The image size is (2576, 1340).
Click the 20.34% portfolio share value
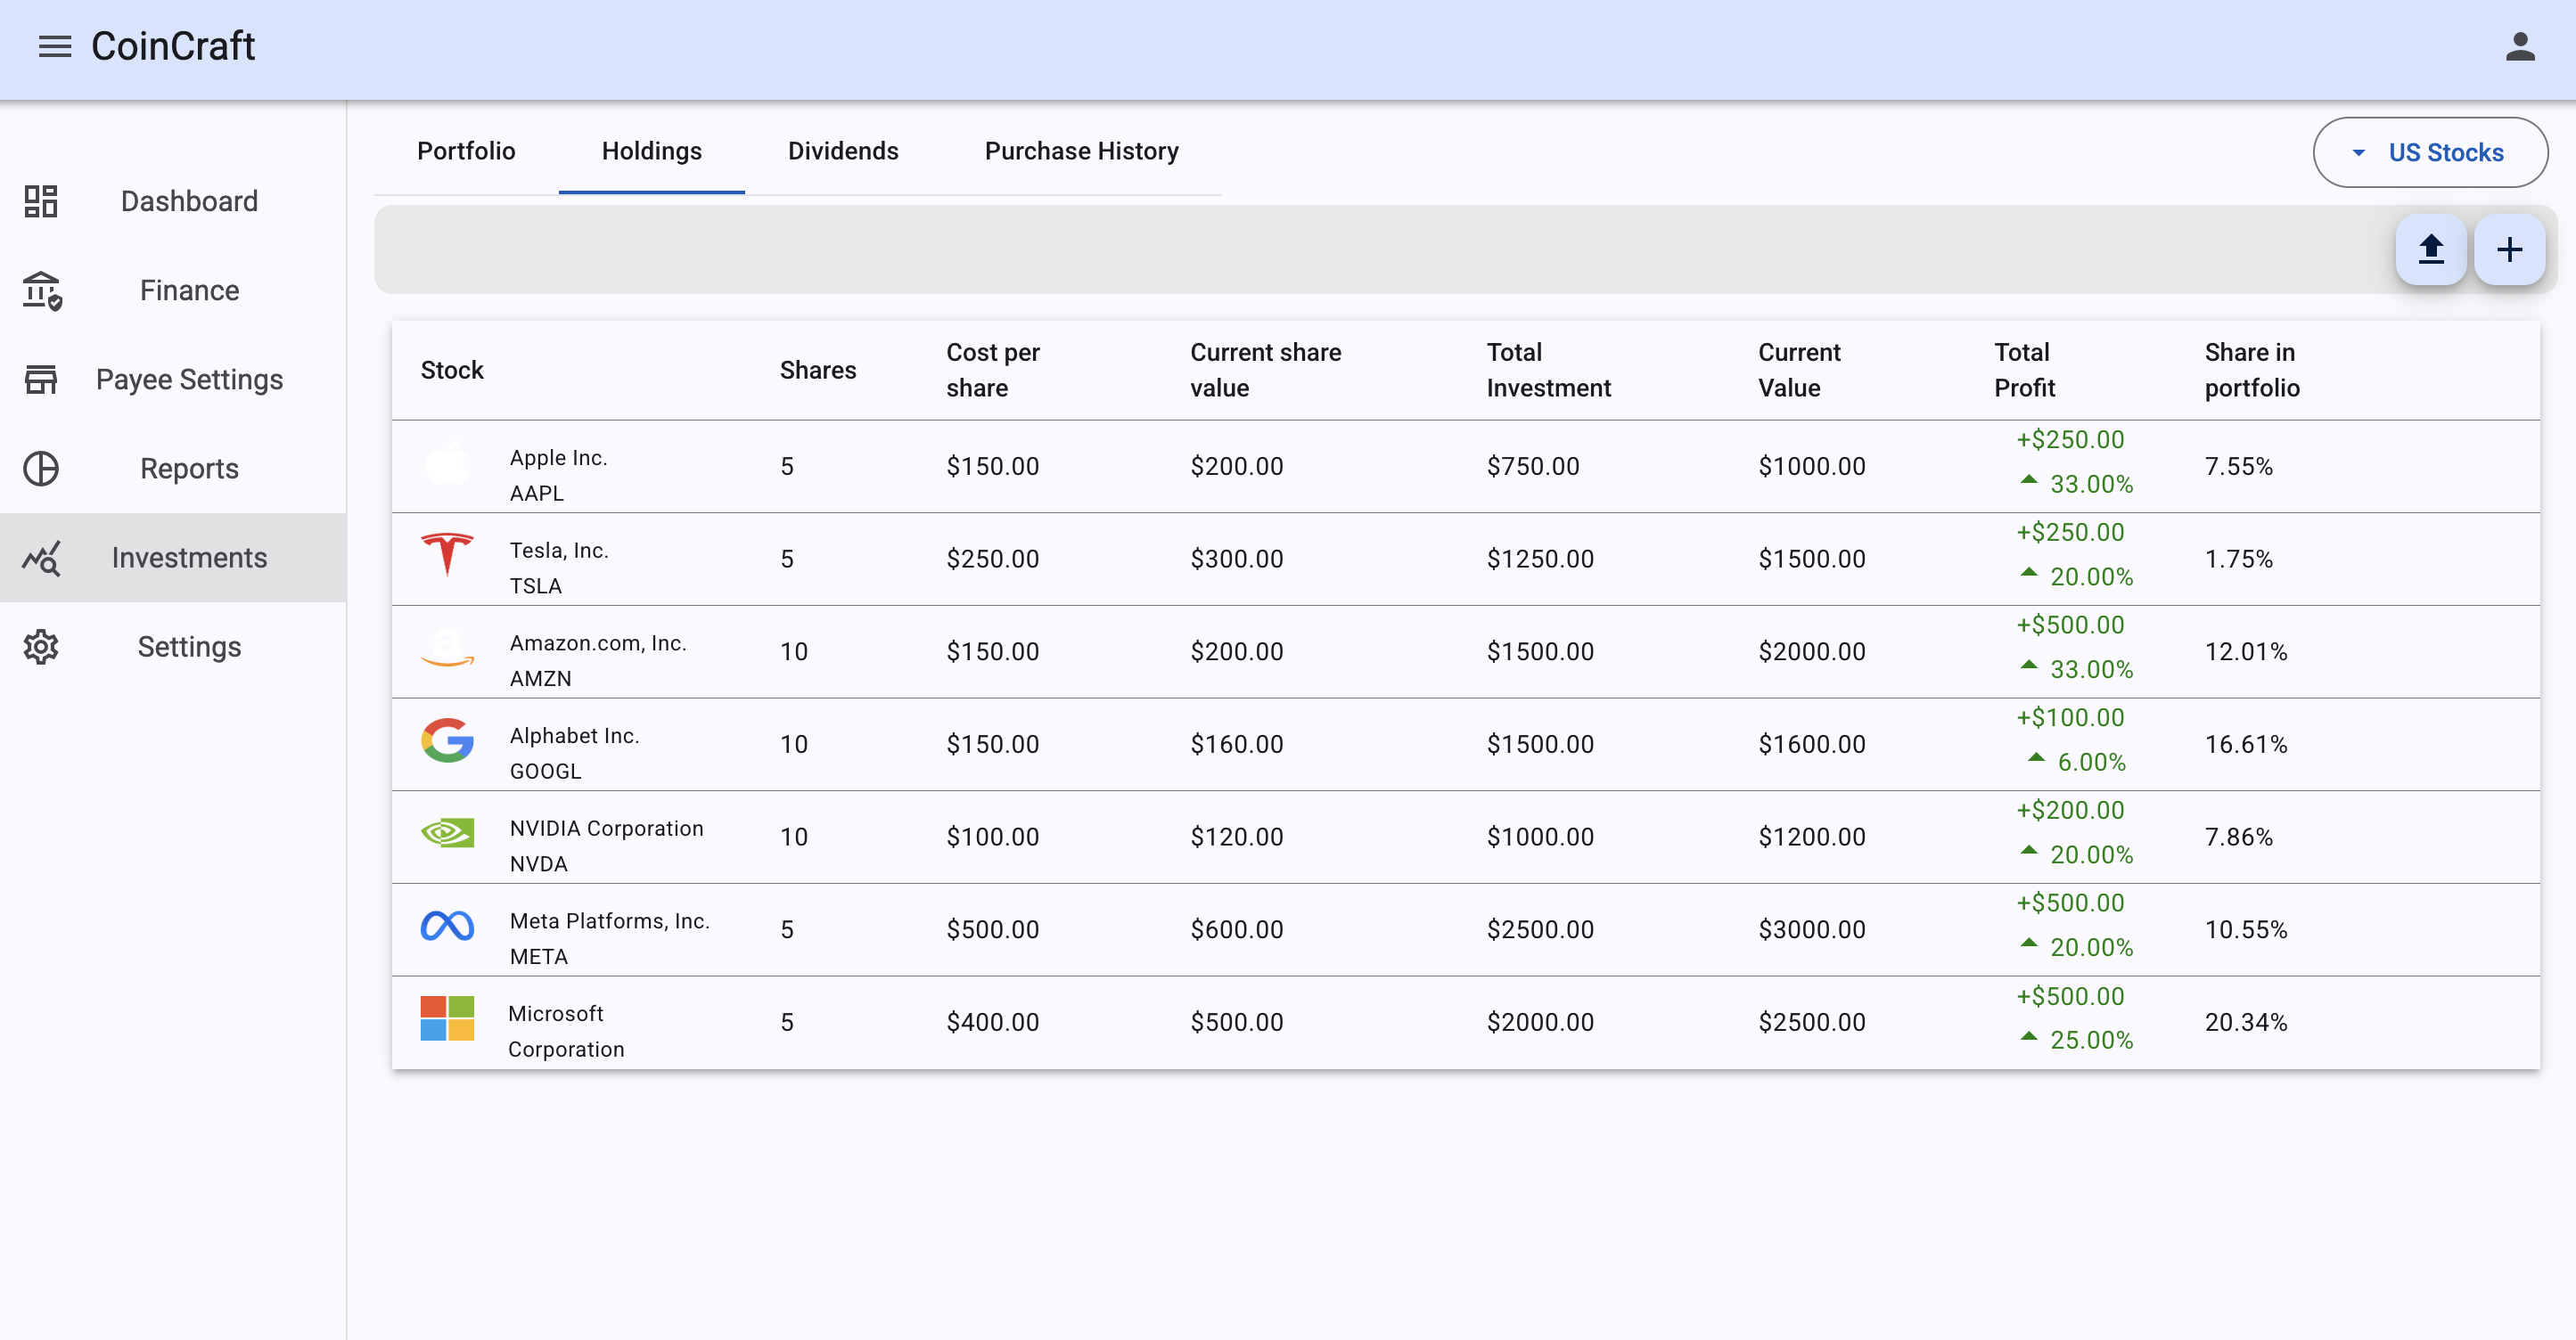[2246, 1022]
